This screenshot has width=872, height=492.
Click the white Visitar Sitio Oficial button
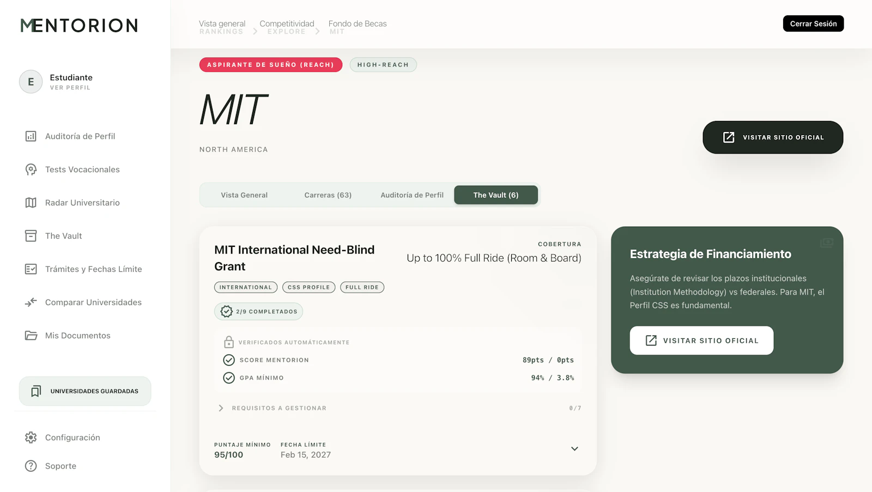(x=701, y=341)
